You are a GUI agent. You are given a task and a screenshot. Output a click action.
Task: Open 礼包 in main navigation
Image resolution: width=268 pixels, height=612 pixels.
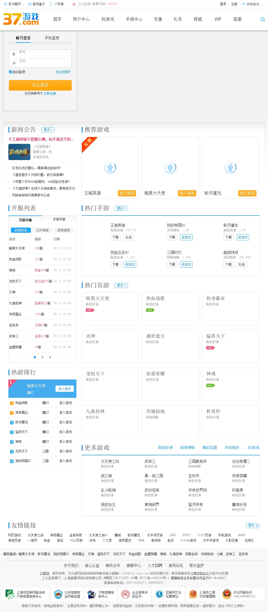pos(178,19)
